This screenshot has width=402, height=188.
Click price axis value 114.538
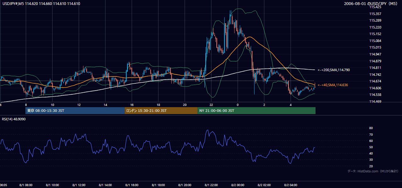pos(376,95)
